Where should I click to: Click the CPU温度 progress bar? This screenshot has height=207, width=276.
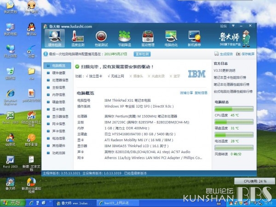[x=234, y=109]
